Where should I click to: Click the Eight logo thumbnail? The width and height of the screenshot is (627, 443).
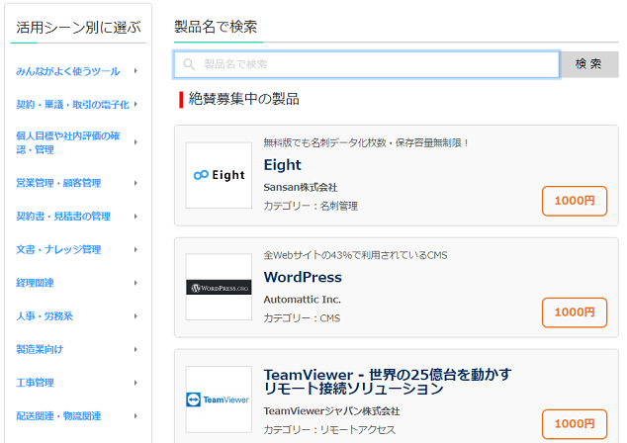219,175
